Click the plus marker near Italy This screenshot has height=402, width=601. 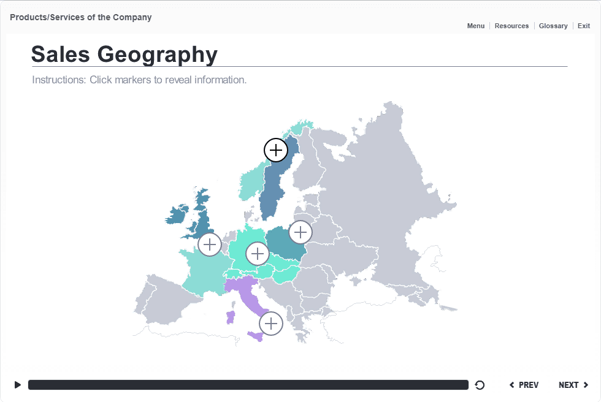pyautogui.click(x=270, y=323)
